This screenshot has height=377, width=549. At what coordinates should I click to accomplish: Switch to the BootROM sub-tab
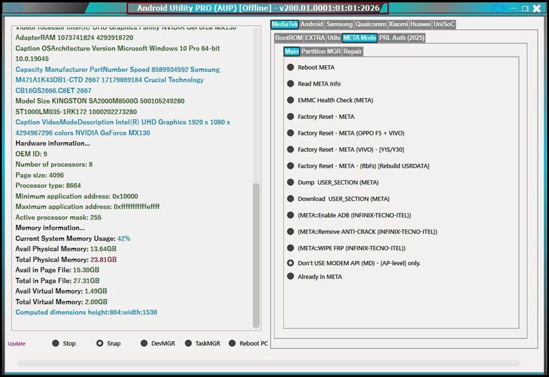click(x=288, y=38)
